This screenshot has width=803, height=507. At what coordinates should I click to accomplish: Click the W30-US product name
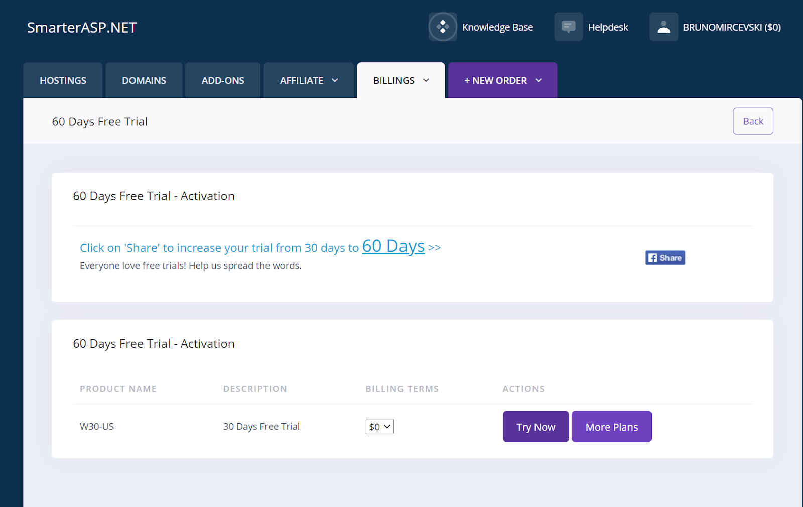pyautogui.click(x=97, y=427)
